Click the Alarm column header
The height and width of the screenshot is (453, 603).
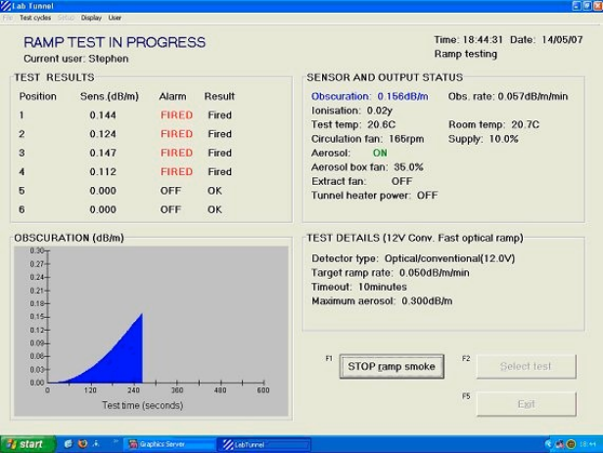coord(172,97)
